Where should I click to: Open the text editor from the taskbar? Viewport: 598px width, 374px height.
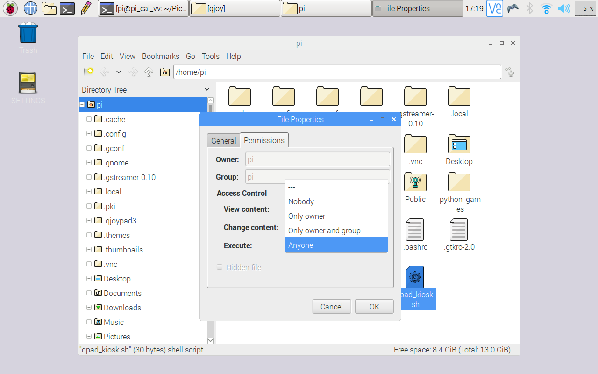pos(84,8)
